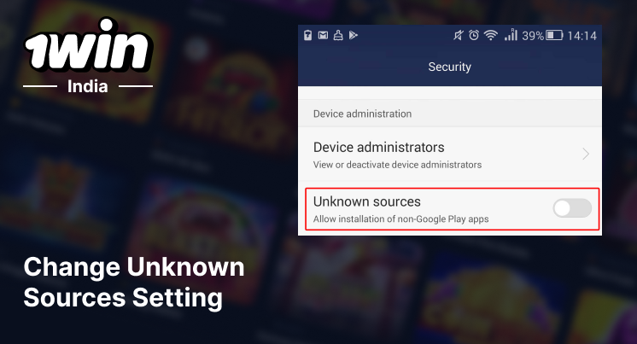
Task: Select the Unknown sources label text
Action: pos(367,201)
